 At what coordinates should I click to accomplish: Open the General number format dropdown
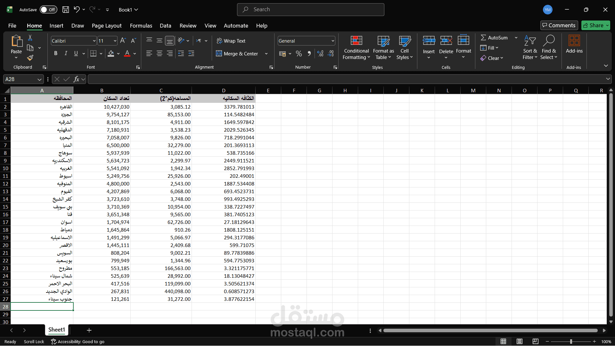coord(333,41)
